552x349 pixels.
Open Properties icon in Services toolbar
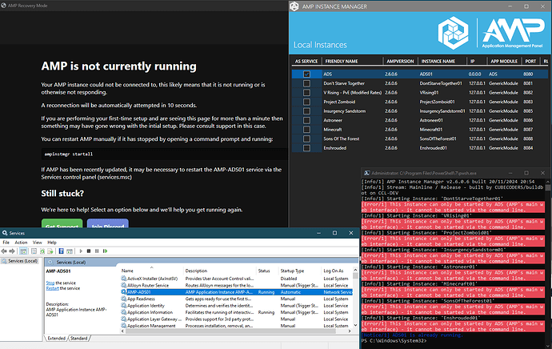point(34,251)
